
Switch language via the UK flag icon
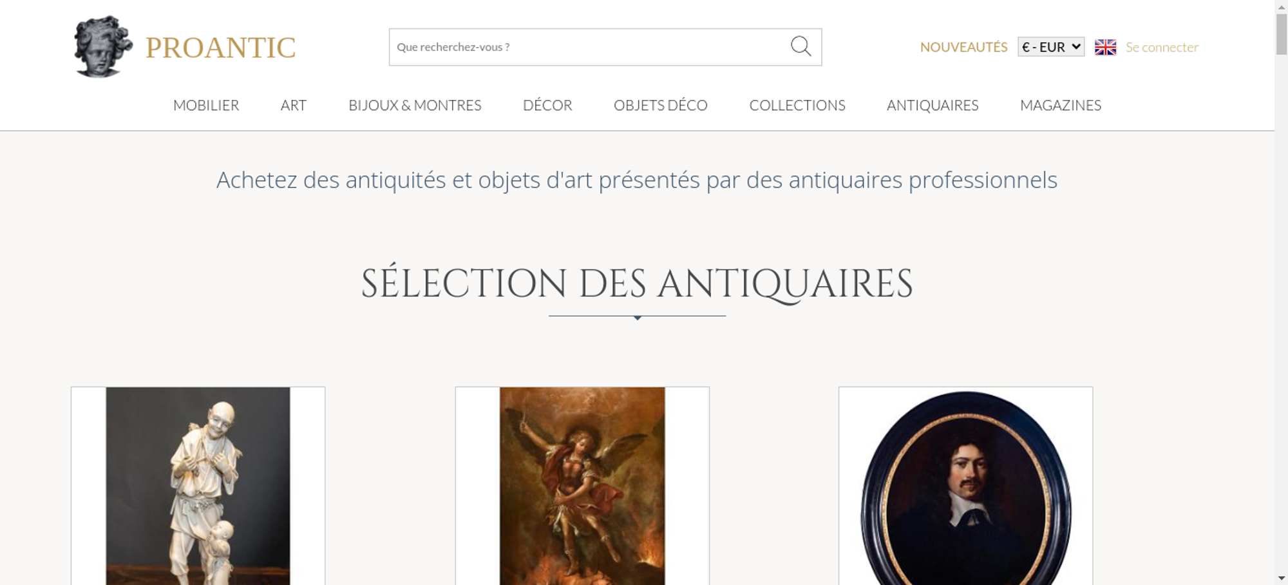(1105, 47)
